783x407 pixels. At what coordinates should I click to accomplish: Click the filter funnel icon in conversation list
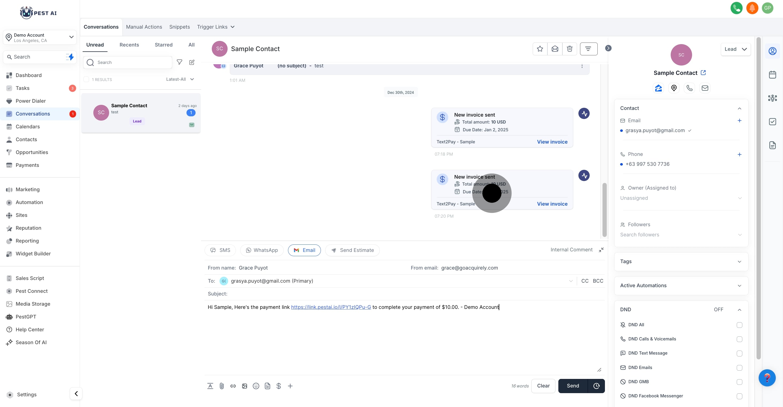coord(180,62)
